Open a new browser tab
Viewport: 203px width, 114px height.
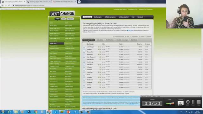point(79,2)
